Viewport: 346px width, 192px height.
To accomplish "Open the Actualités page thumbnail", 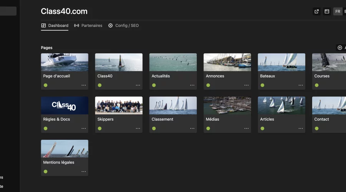I will [173, 62].
